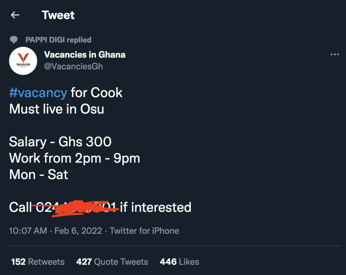Open PAPPI DIGI's reply notice
Image resolution: width=346 pixels, height=275 pixels.
tap(59, 40)
